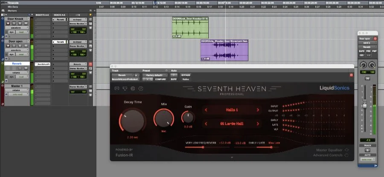The width and height of the screenshot is (384, 177).
Task: Solo the Door open track
Action: [x=20, y=46]
